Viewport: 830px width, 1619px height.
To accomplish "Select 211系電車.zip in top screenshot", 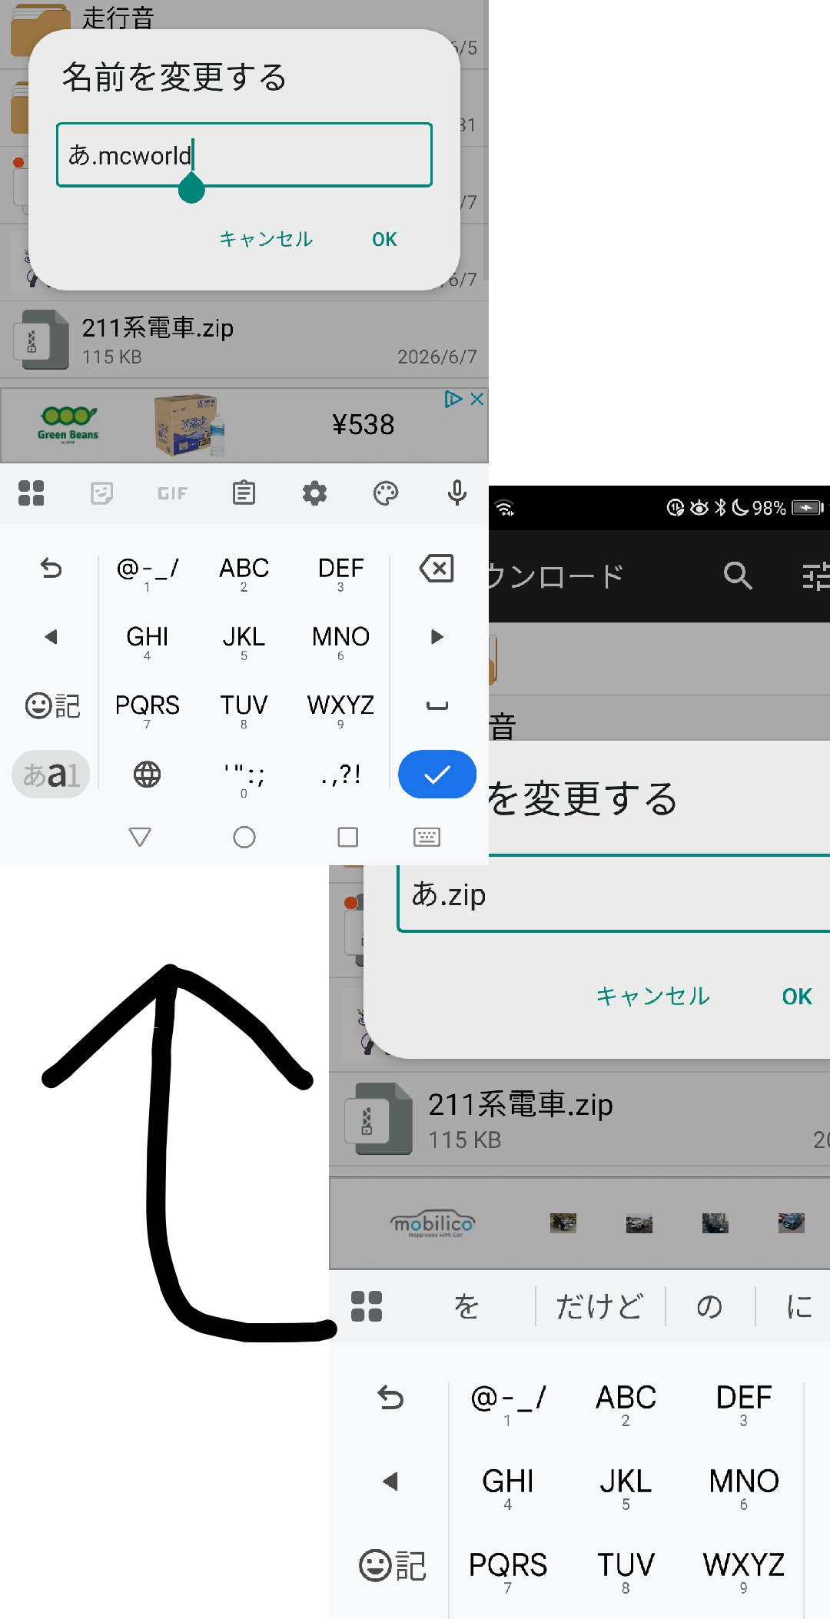I will [x=244, y=340].
